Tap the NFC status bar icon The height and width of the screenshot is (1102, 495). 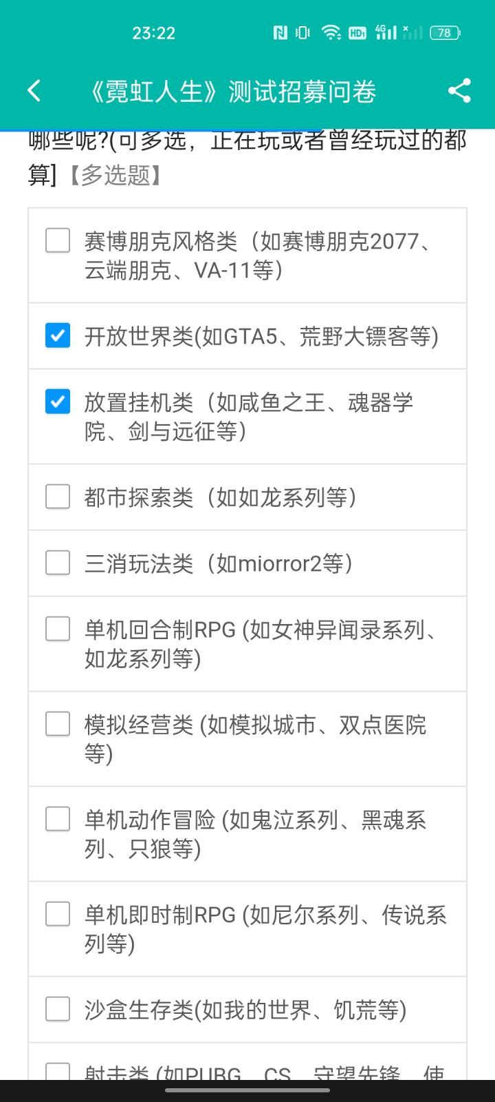tap(280, 32)
